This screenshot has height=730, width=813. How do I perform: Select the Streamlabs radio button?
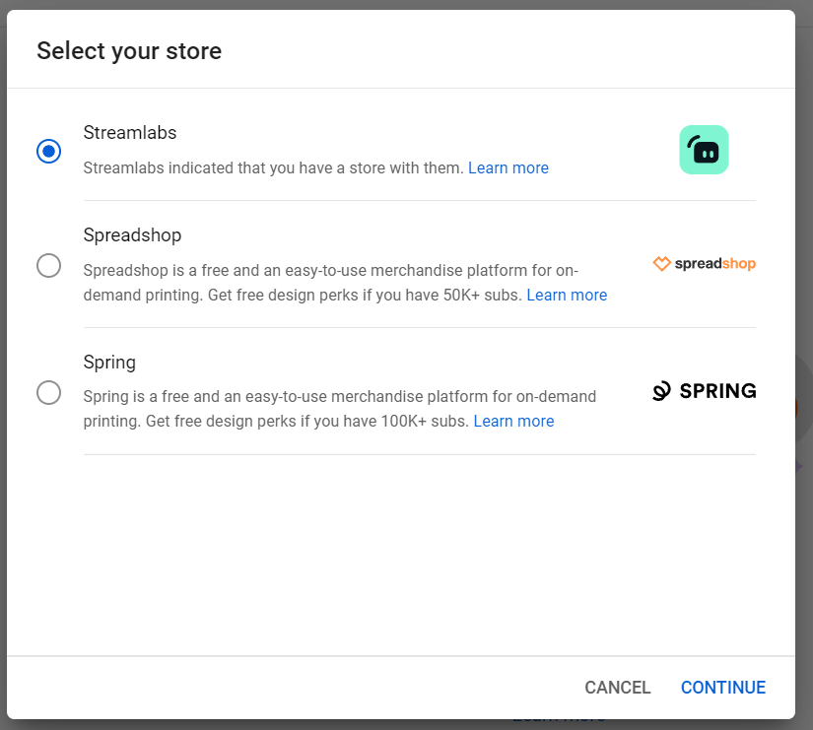pyautogui.click(x=48, y=151)
